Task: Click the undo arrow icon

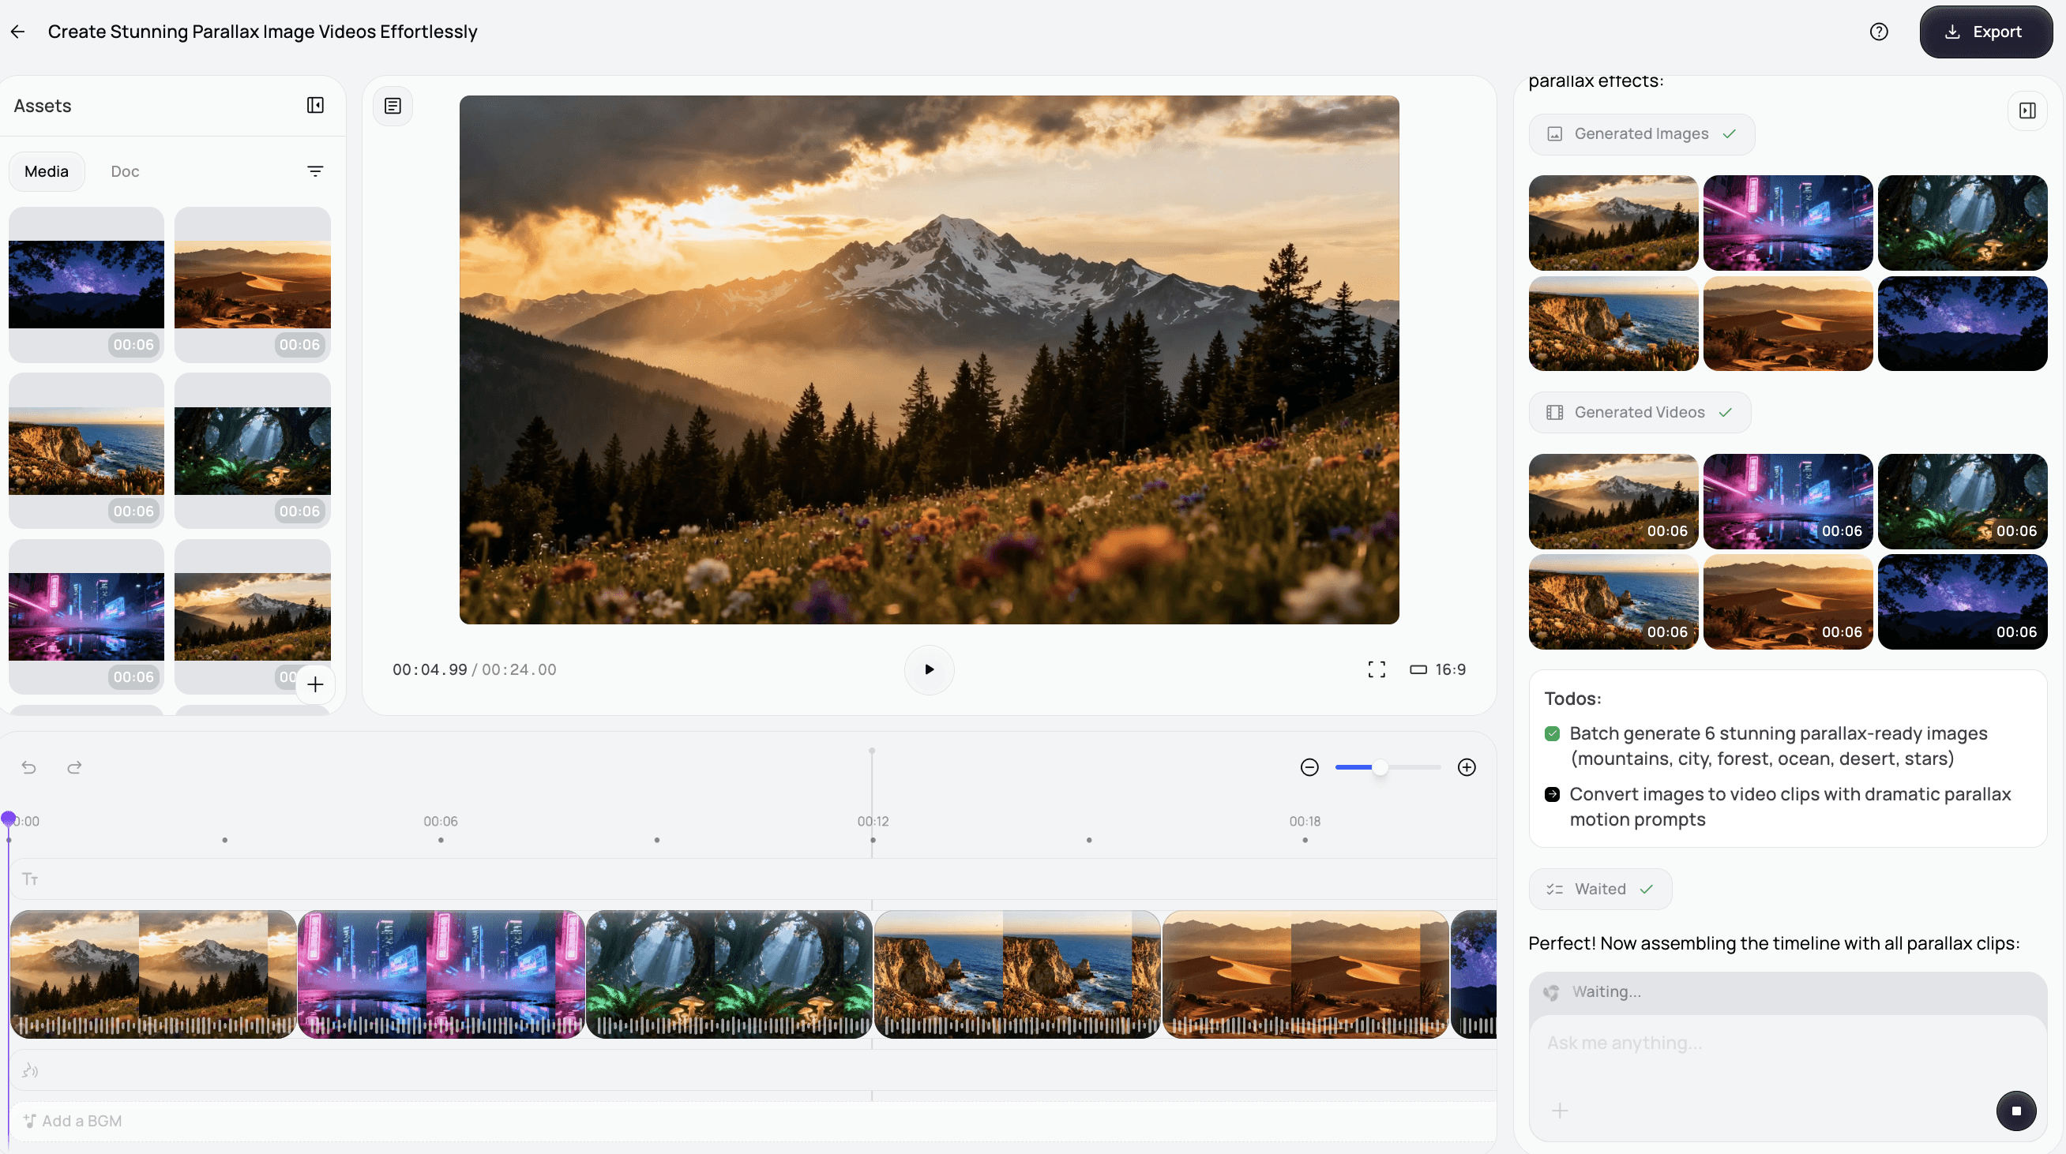Action: click(29, 768)
